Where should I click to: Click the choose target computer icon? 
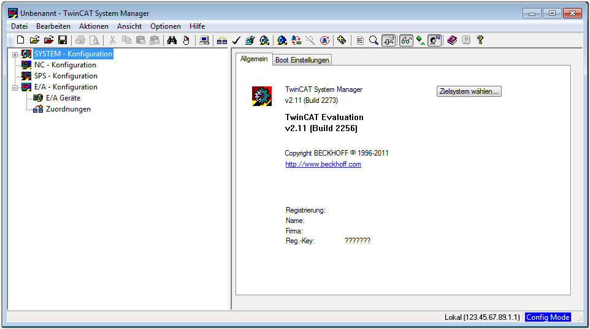[204, 40]
